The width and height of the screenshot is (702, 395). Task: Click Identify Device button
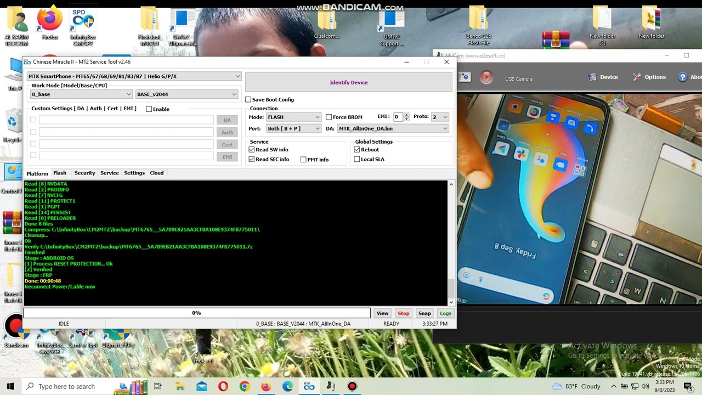tap(349, 82)
